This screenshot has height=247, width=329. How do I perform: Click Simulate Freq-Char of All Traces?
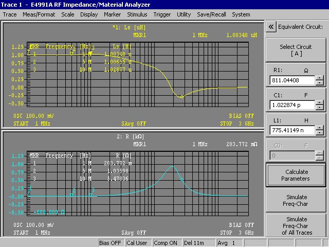click(296, 226)
